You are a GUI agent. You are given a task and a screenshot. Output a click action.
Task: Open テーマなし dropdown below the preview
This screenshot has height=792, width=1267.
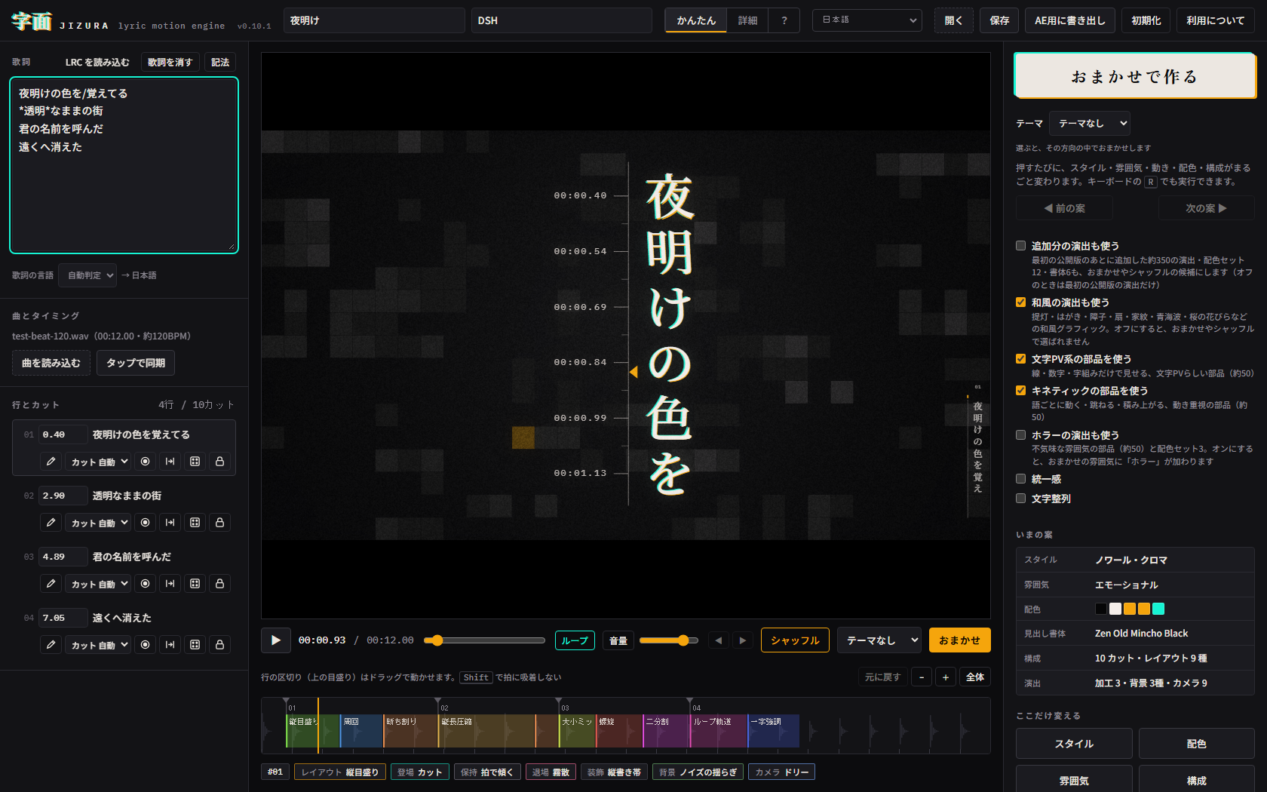click(879, 640)
